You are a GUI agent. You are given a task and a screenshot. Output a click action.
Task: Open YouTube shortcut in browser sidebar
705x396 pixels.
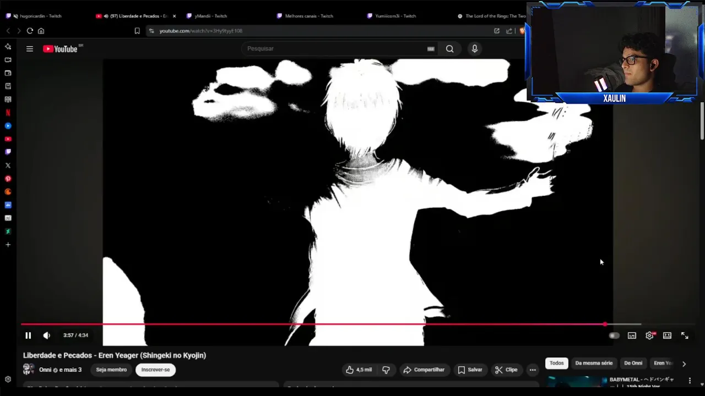[8, 139]
